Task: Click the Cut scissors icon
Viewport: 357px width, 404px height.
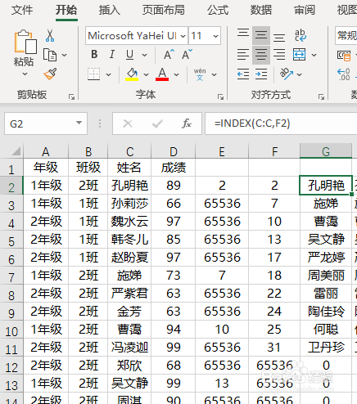Action: click(50, 35)
